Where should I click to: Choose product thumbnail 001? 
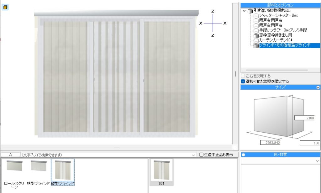coord(161,170)
